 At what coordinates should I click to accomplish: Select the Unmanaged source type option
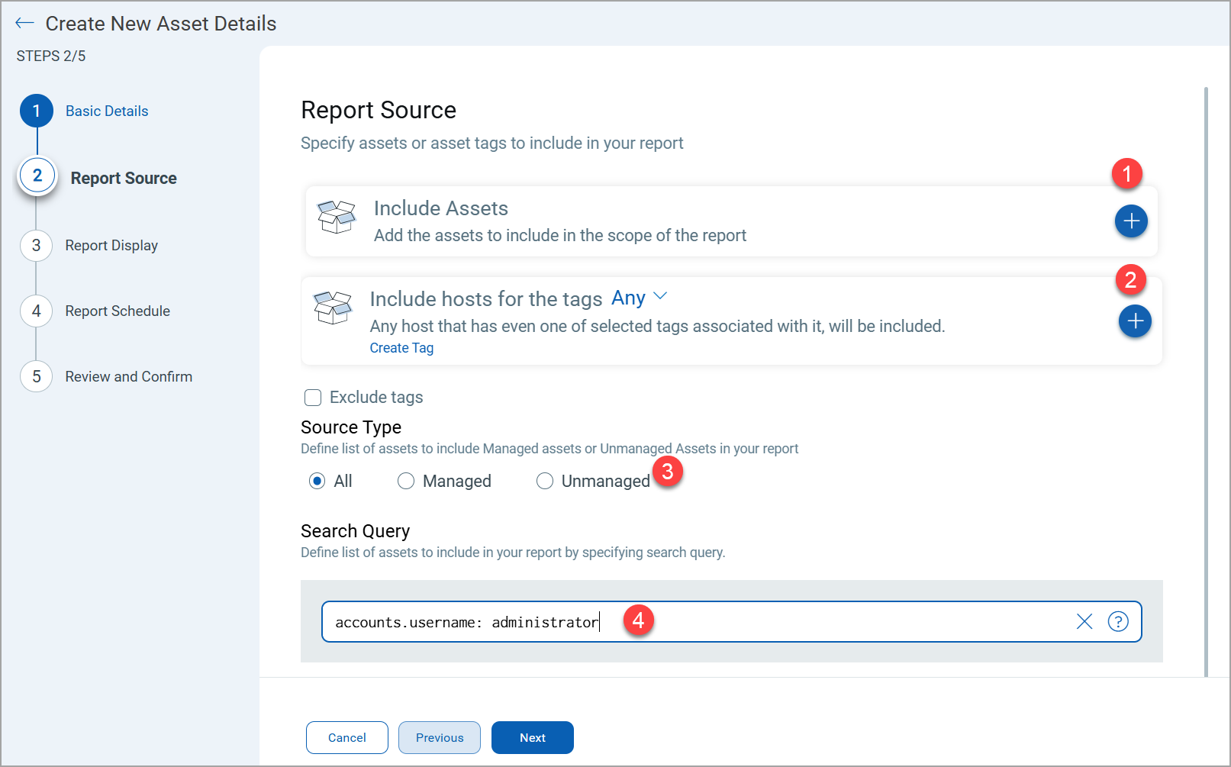(x=593, y=481)
